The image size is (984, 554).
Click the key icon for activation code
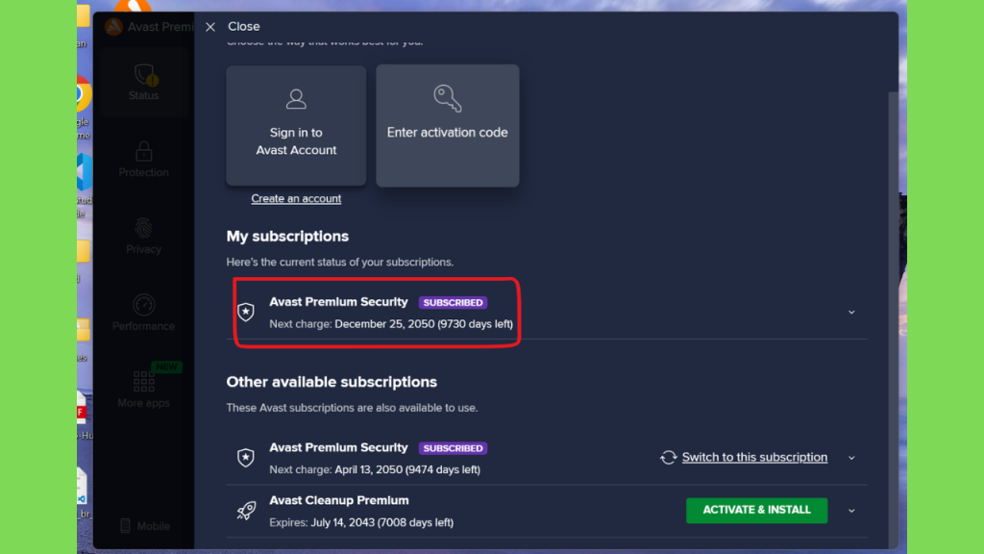pyautogui.click(x=448, y=99)
